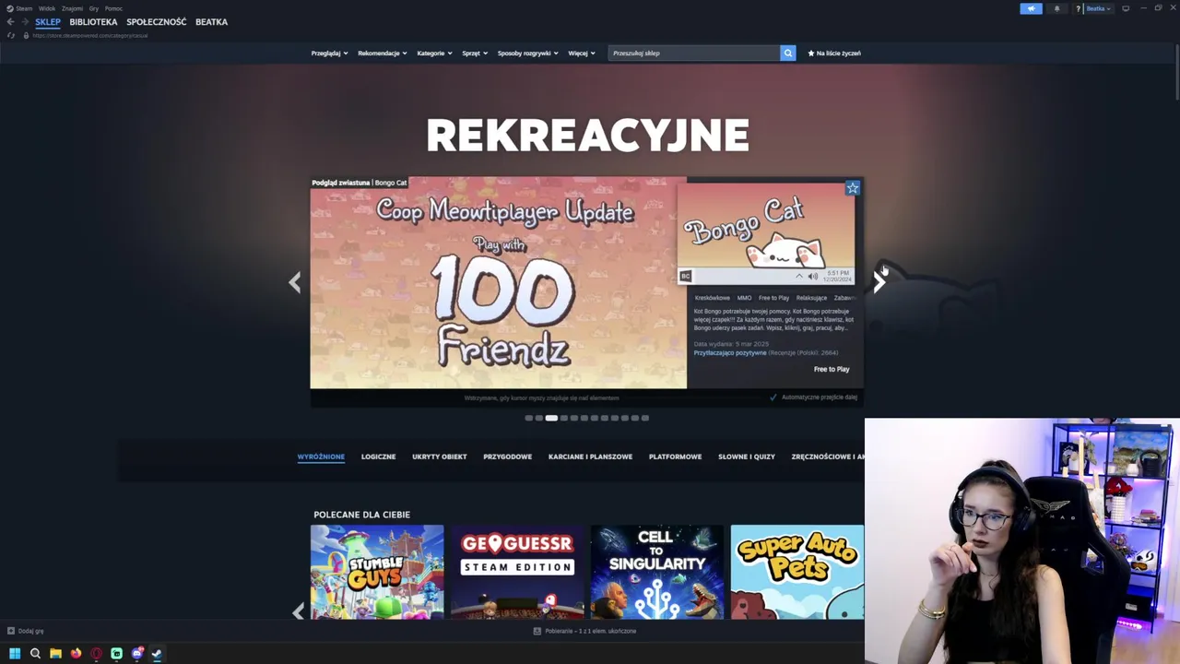Expand the Sprzęt dropdown
This screenshot has width=1180, height=664.
pos(475,53)
